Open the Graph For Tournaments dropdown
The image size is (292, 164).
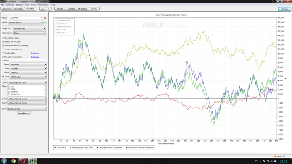pos(30,29)
